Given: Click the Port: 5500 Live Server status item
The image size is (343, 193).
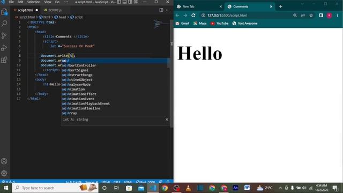Looking at the screenshot, I should tap(145, 182).
